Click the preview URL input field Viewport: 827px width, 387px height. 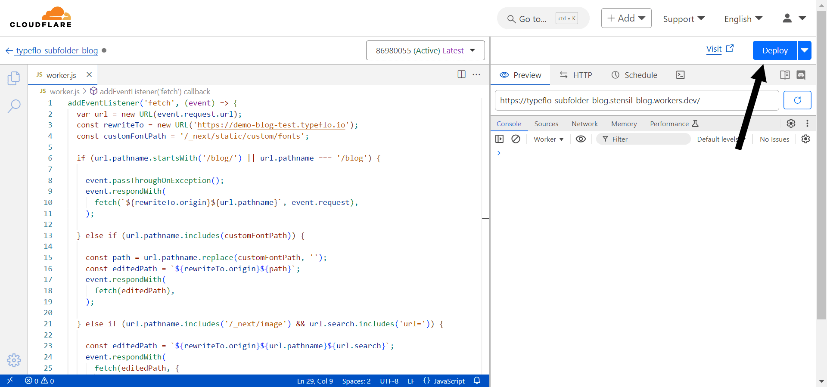click(636, 100)
